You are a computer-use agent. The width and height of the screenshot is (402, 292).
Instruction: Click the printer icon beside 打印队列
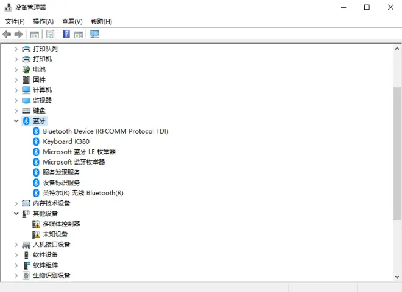pyautogui.click(x=26, y=49)
